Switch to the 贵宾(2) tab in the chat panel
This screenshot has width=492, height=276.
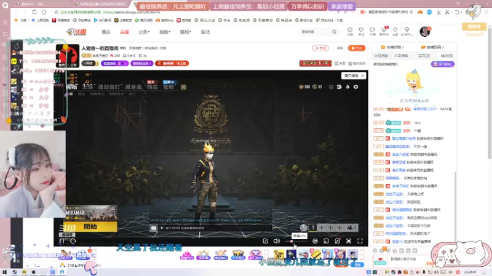424,56
